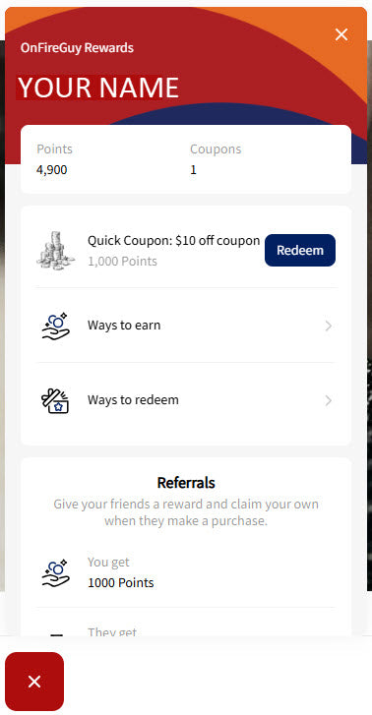Click the Ways to redeem gift box icon
Viewport: 372px width, 715px height.
(55, 400)
